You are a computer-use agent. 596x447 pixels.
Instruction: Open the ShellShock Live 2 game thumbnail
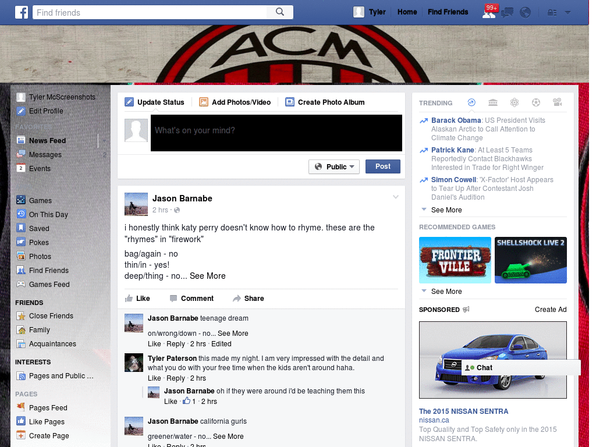click(531, 260)
